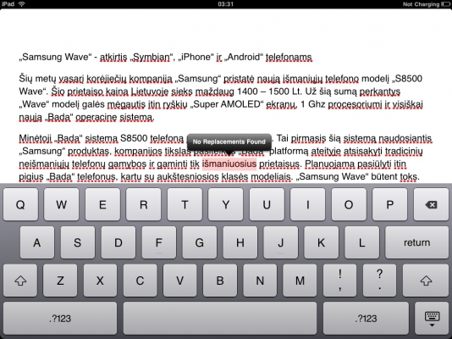Tap the O key
The width and height of the screenshot is (452, 339).
(349, 204)
